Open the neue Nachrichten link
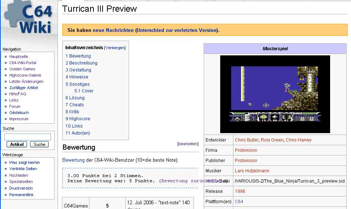 coord(113,30)
